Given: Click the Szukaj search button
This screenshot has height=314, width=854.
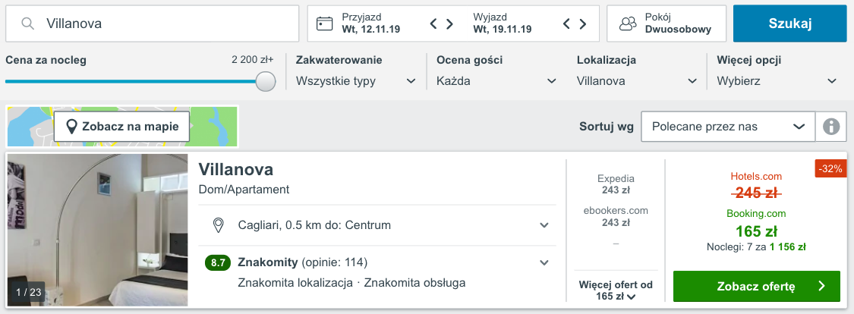Looking at the screenshot, I should (790, 24).
